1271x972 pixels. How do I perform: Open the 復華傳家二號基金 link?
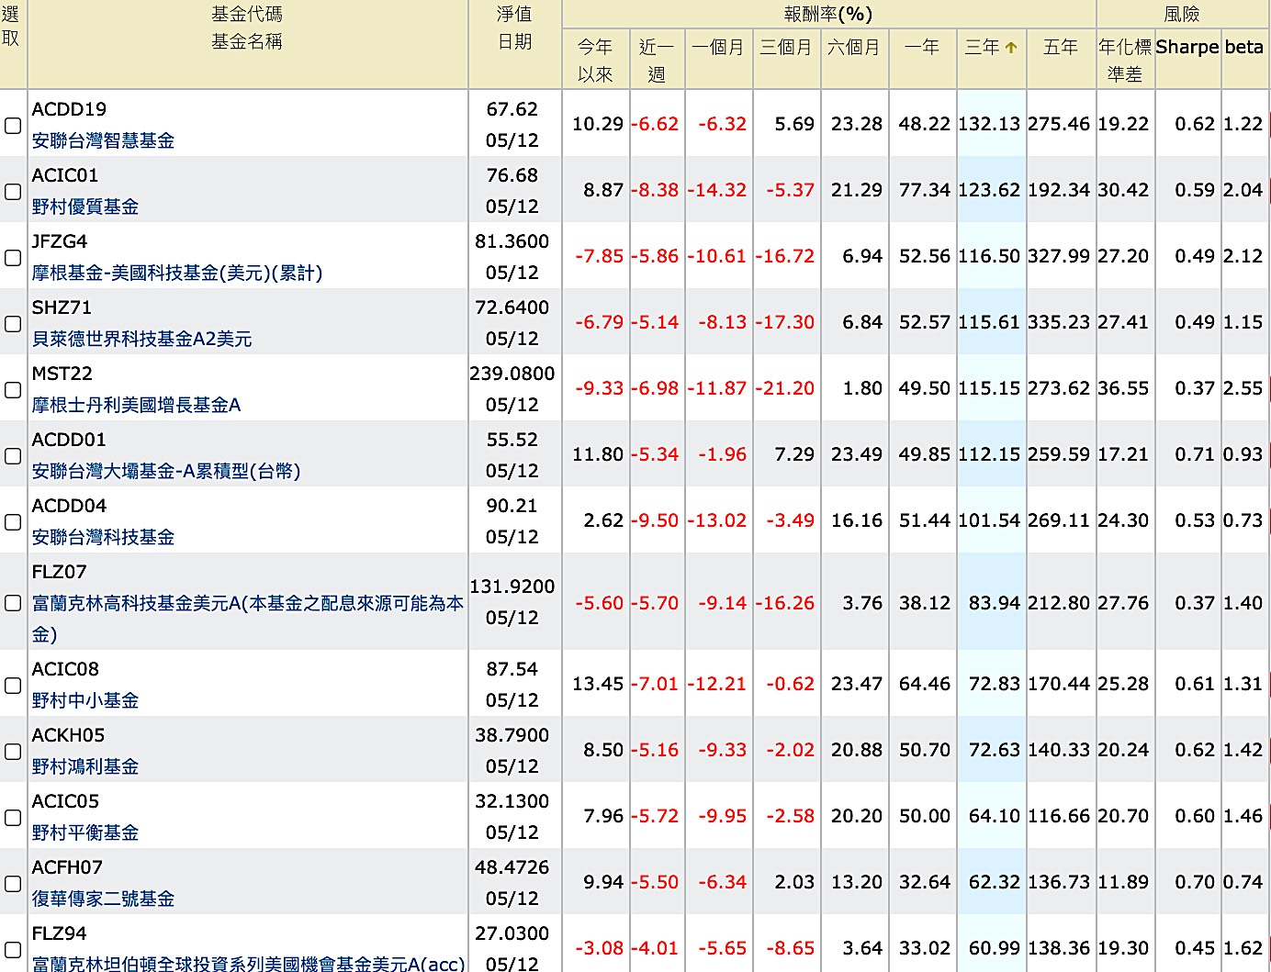pos(103,899)
